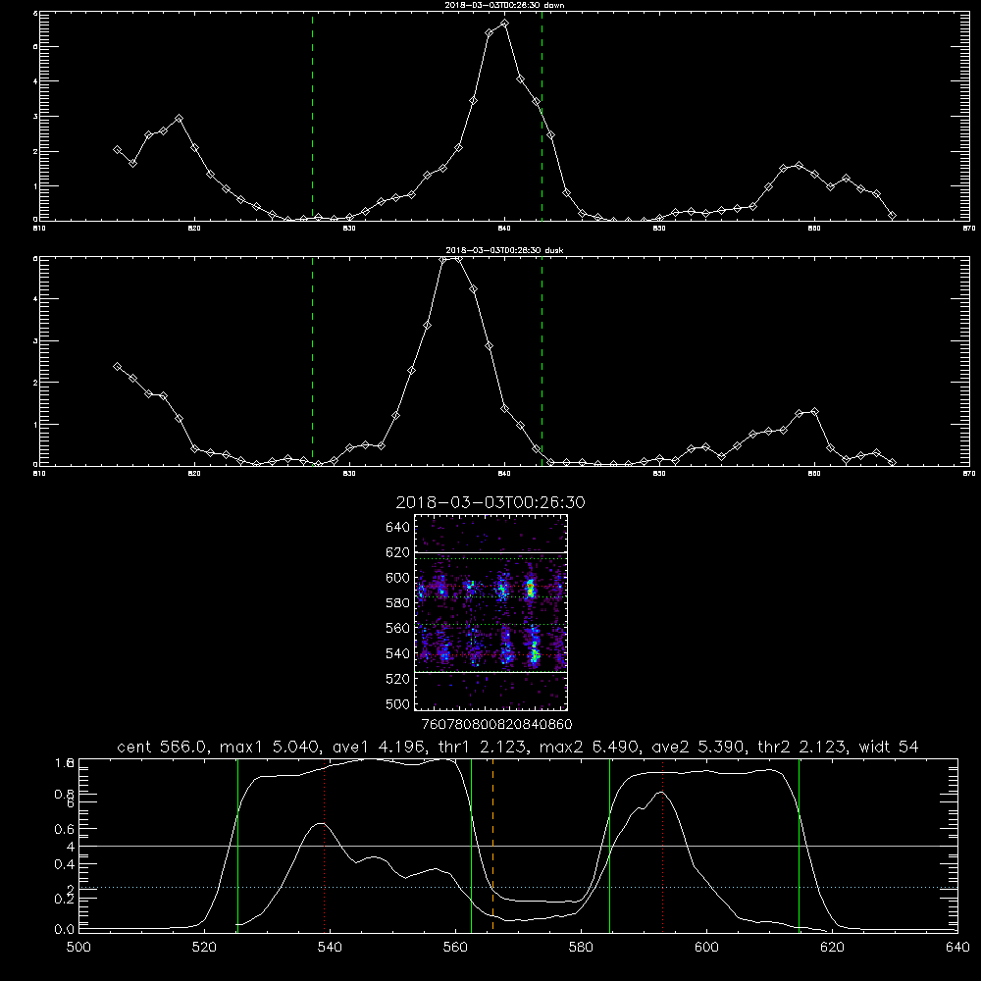
Task: Click heatmap y-axis label 500
Action: tap(398, 703)
